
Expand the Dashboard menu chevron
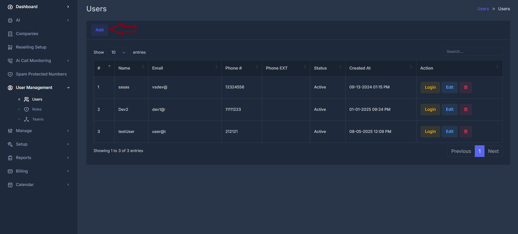[x=68, y=7]
